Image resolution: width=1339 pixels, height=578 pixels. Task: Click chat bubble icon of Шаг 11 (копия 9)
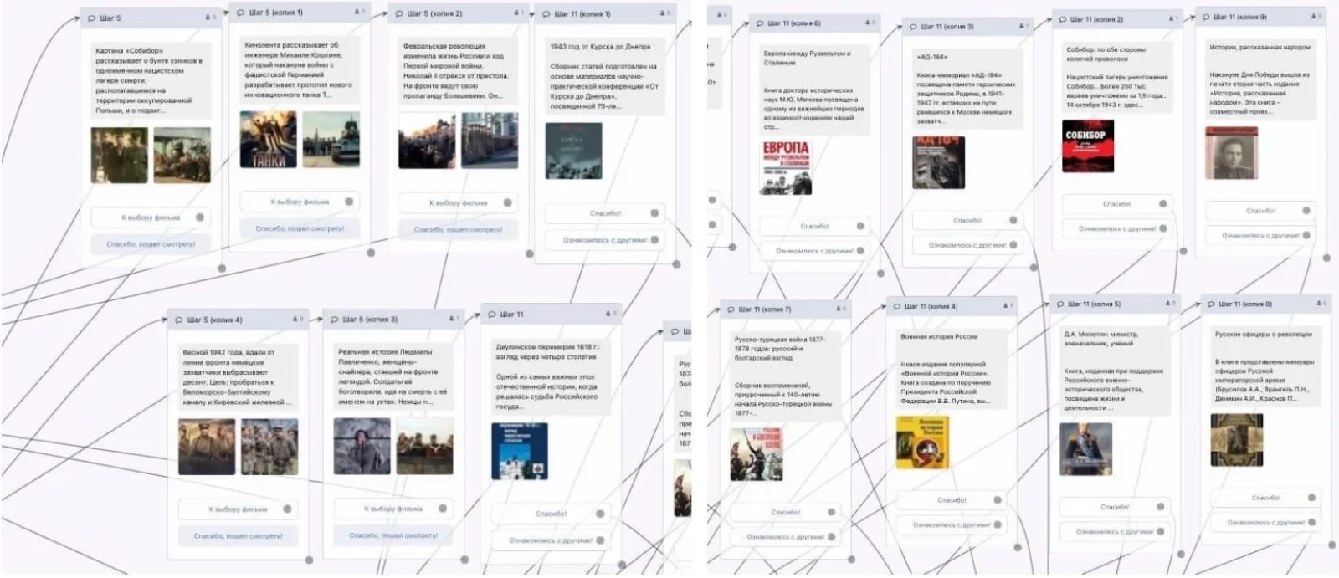[x=1207, y=17]
